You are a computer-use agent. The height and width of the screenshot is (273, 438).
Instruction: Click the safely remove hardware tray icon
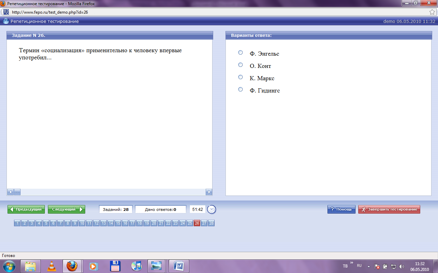tap(385, 266)
